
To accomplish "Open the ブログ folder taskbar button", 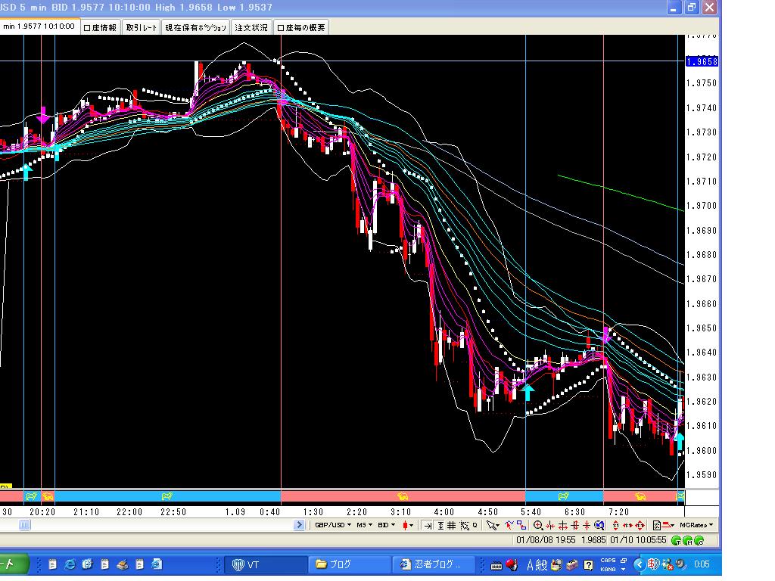I will click(350, 564).
